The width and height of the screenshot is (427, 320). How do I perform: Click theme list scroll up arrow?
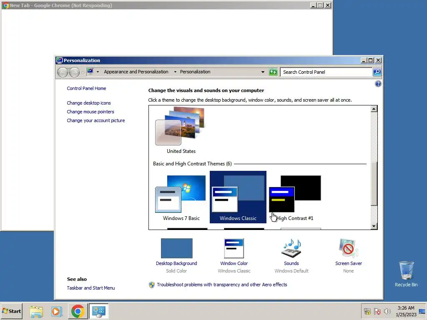click(x=374, y=109)
